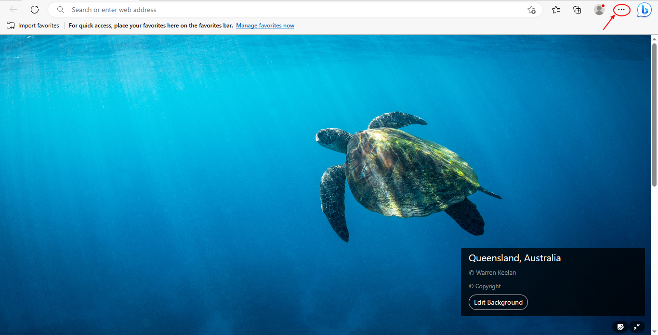The width and height of the screenshot is (658, 335).
Task: Launch Bing Discover chat
Action: 644,10
